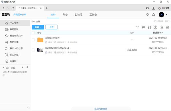
Task: Close the 个人文件 browser tab
Action: coord(41,8)
